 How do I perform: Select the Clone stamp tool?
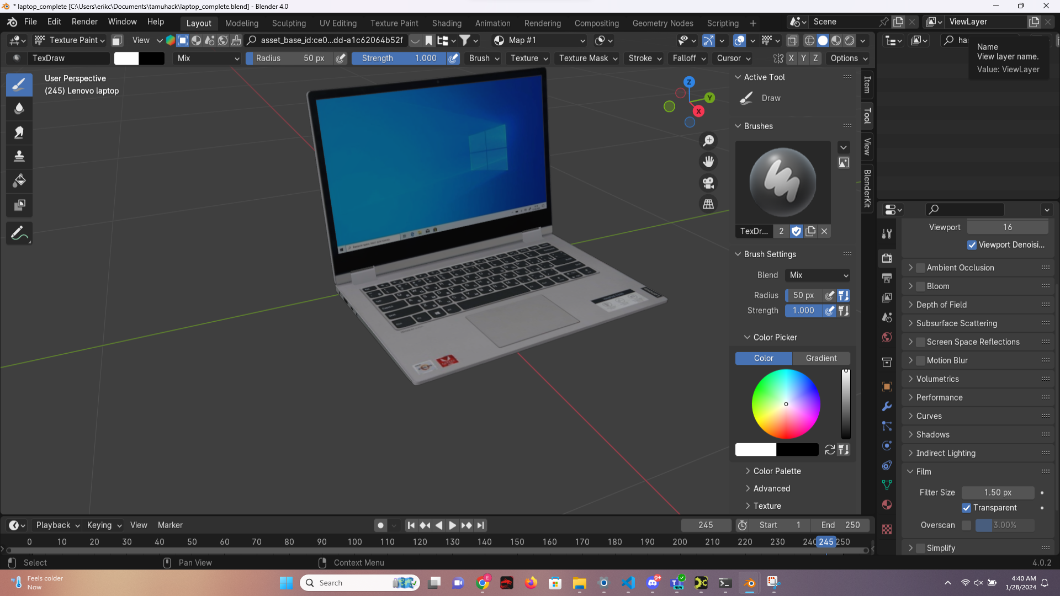[19, 156]
